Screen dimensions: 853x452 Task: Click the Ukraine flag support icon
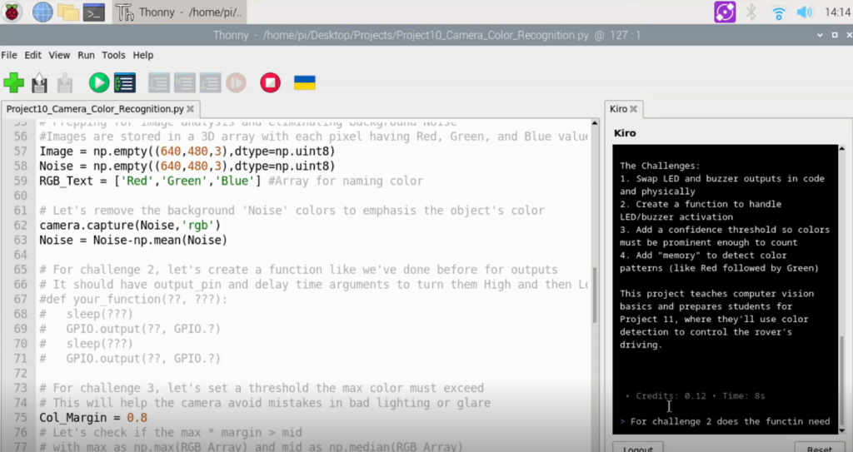(x=305, y=82)
